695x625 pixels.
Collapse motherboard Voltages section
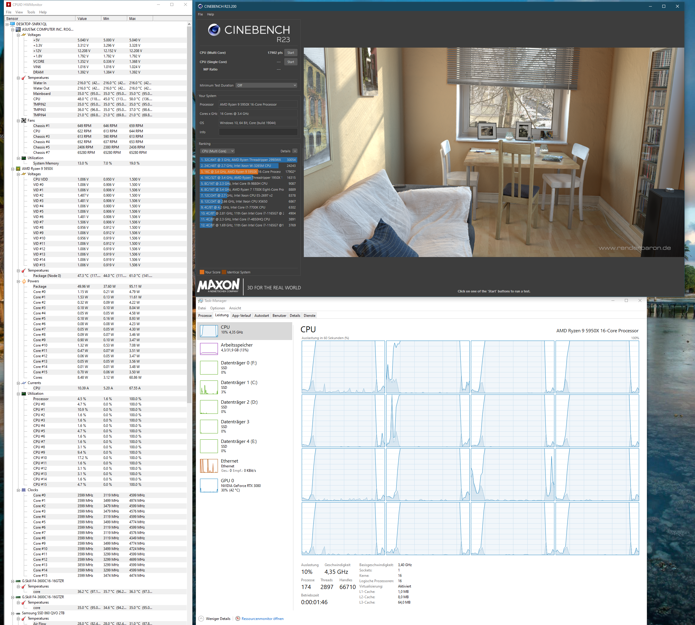[x=18, y=35]
